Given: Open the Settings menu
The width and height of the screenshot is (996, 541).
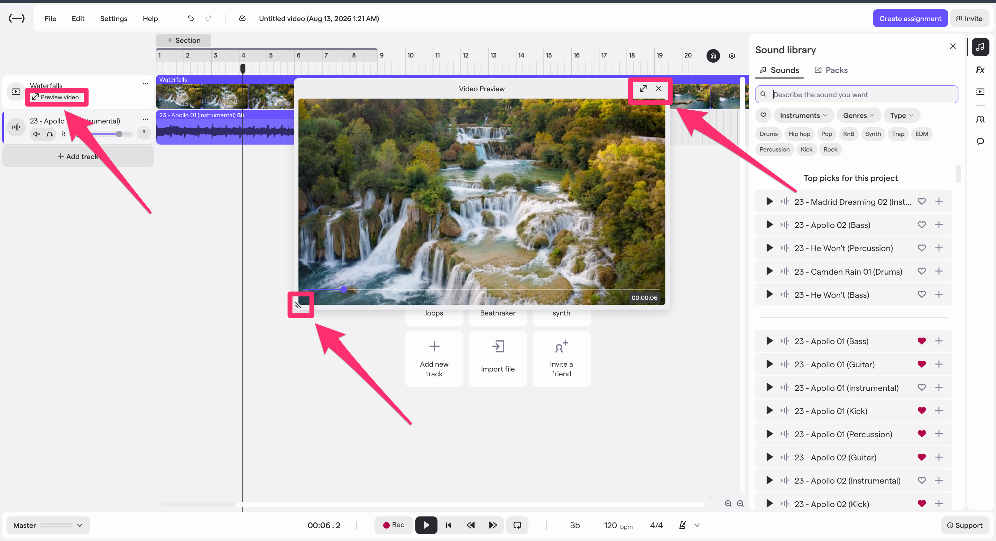Looking at the screenshot, I should 113,18.
